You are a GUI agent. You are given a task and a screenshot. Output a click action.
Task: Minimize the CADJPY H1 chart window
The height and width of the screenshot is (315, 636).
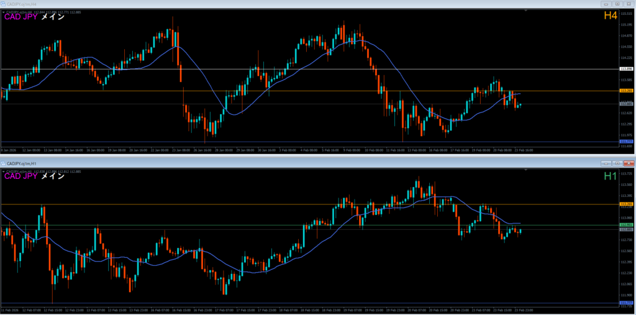coord(606,163)
